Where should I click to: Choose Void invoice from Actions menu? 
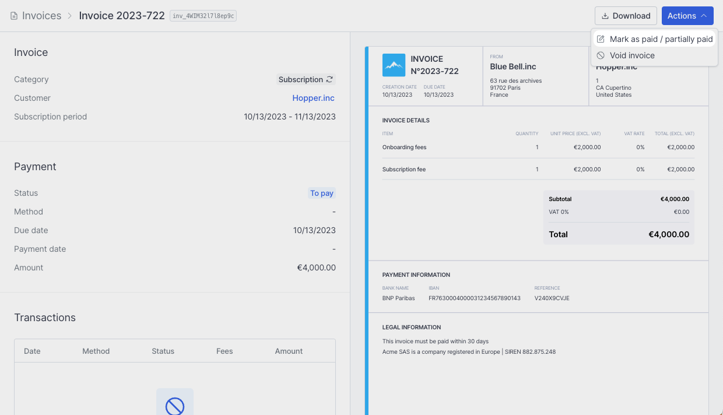coord(654,55)
